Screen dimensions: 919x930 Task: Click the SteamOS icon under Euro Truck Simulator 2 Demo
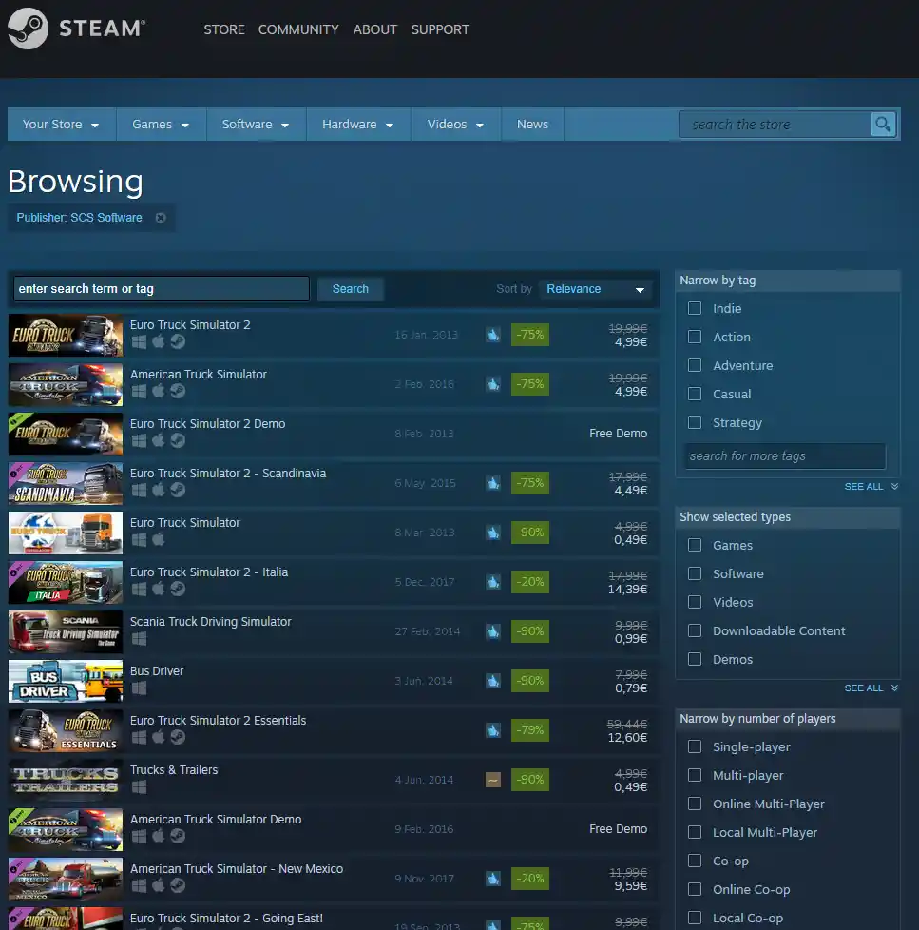178,441
